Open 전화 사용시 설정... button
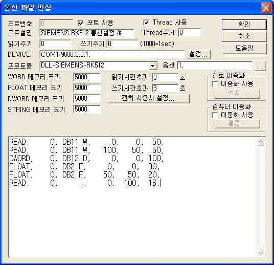 pyautogui.click(x=148, y=98)
